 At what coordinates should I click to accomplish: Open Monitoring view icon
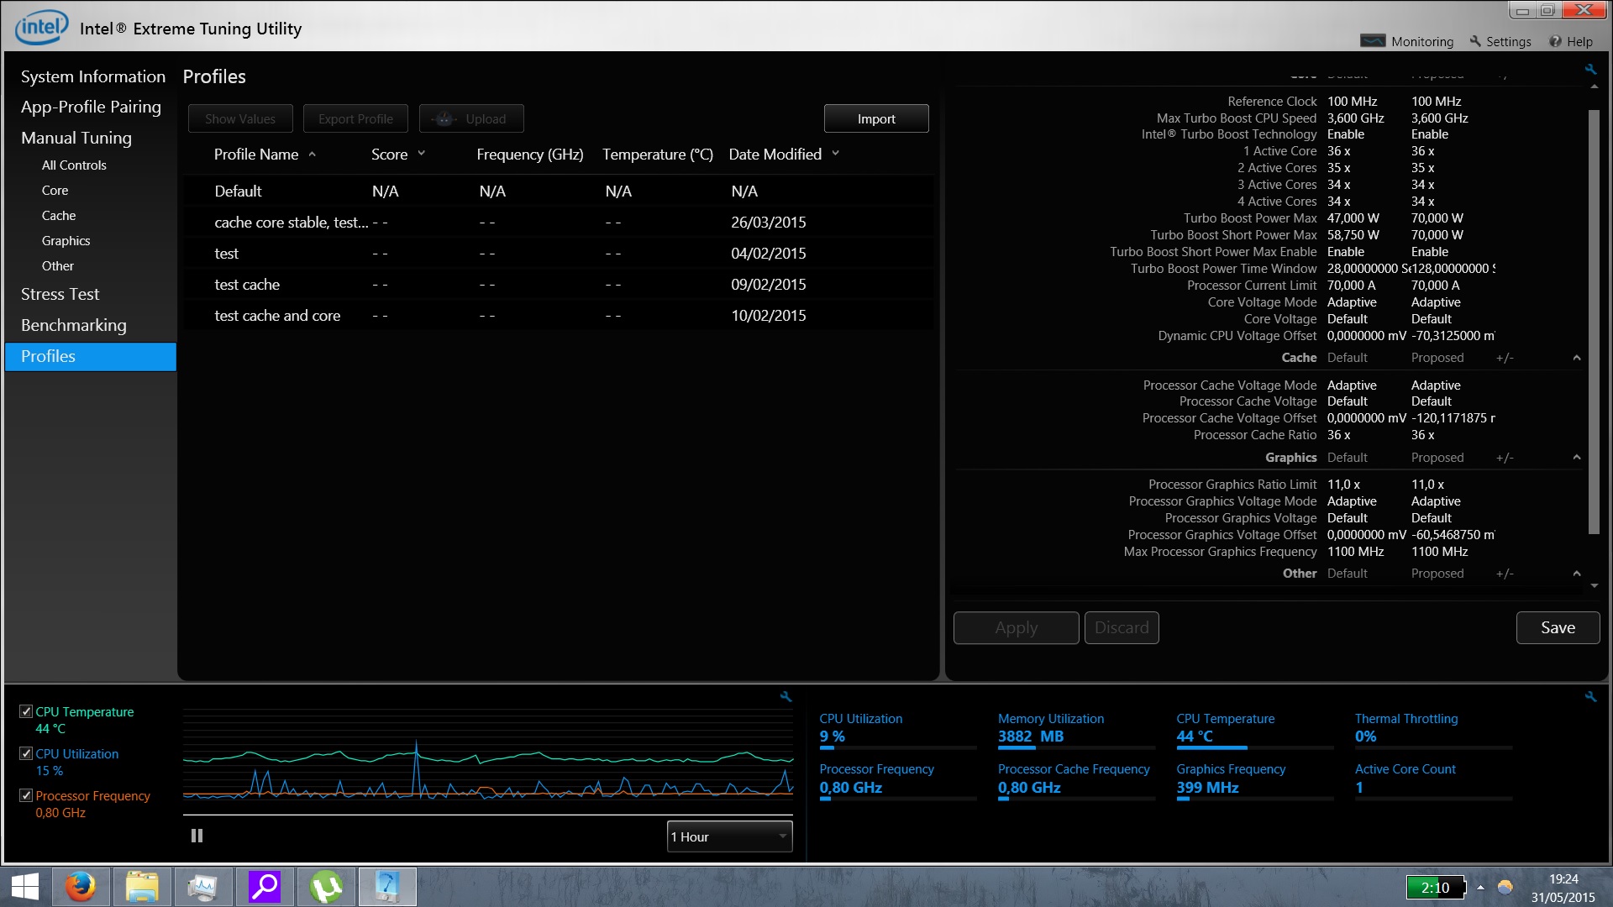1373,41
